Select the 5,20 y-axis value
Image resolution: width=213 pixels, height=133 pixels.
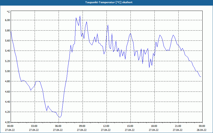pos(8,61)
